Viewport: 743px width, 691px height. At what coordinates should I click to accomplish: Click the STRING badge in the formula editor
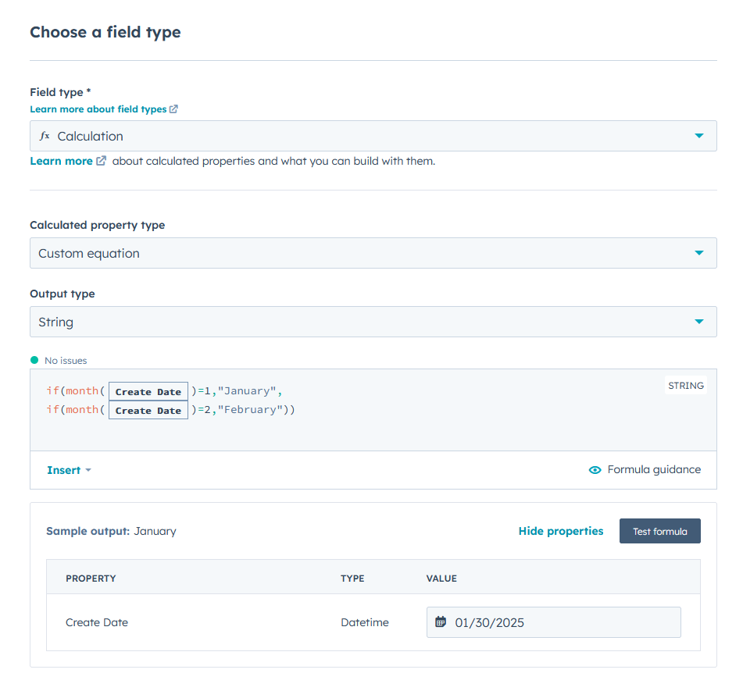click(x=685, y=385)
